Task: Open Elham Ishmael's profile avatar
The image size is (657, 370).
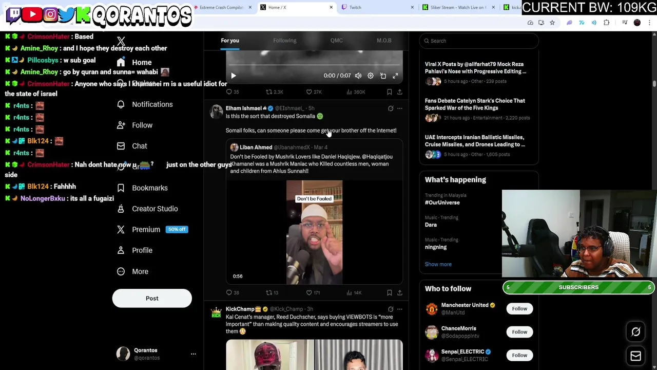Action: pos(217,112)
